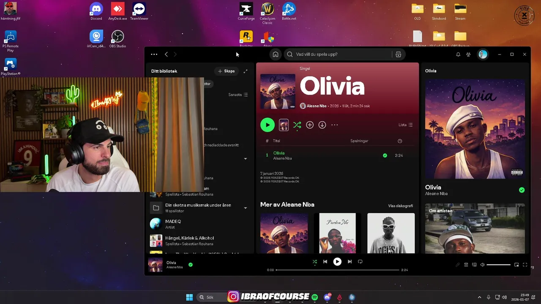This screenshot has height=304, width=541.
Task: Click the small Olivia preview cover beside play
Action: tap(284, 125)
